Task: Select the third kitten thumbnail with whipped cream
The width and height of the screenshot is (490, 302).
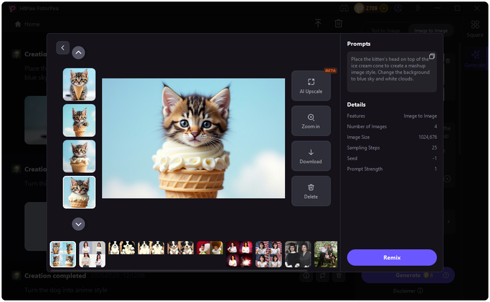Action: 79,156
